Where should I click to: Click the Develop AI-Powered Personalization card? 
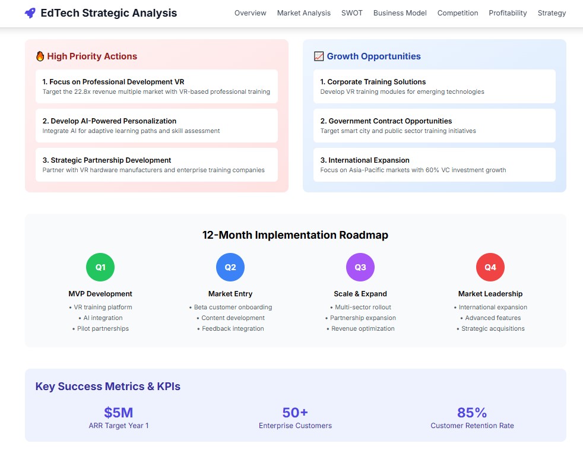pos(156,126)
